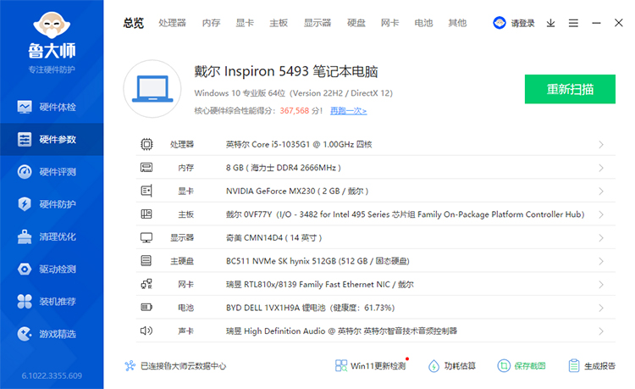Open 硬件体检 hardware checkup

click(52, 107)
